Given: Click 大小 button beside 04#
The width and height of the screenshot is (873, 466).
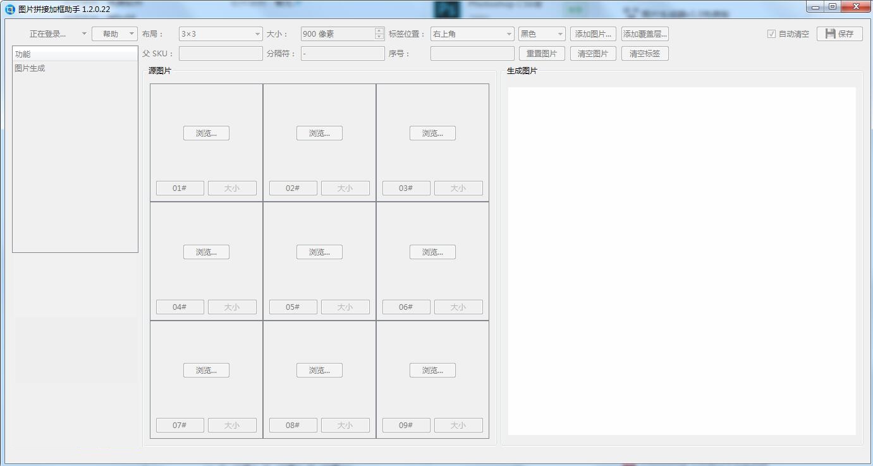Looking at the screenshot, I should [232, 307].
